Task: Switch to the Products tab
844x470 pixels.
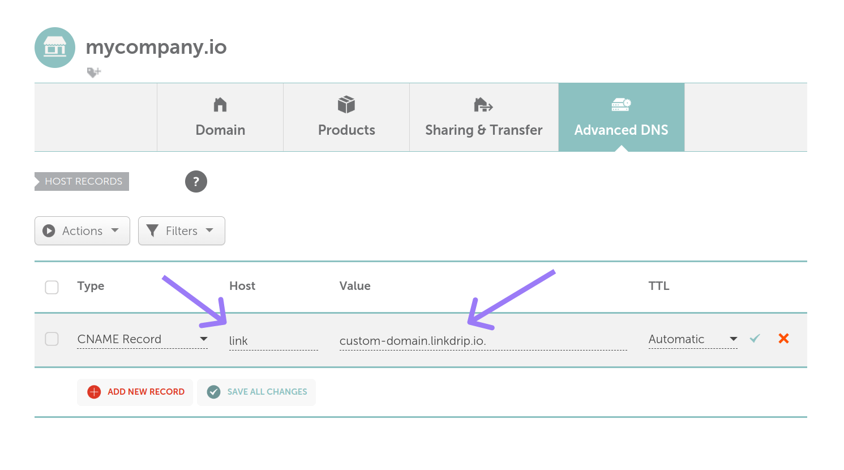Action: (x=346, y=117)
